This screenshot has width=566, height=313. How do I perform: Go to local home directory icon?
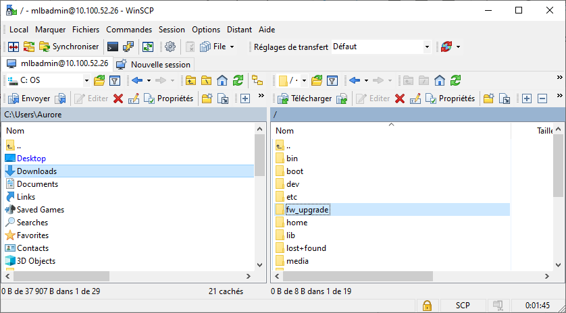(x=222, y=81)
